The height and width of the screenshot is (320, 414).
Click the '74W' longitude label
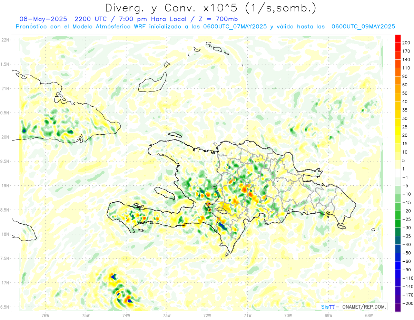[126, 315]
